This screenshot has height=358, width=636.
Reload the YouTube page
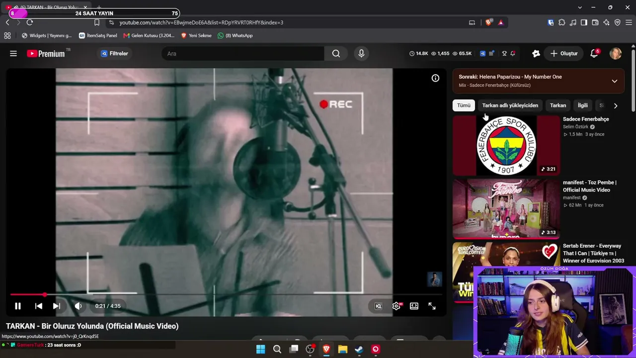pos(30,22)
